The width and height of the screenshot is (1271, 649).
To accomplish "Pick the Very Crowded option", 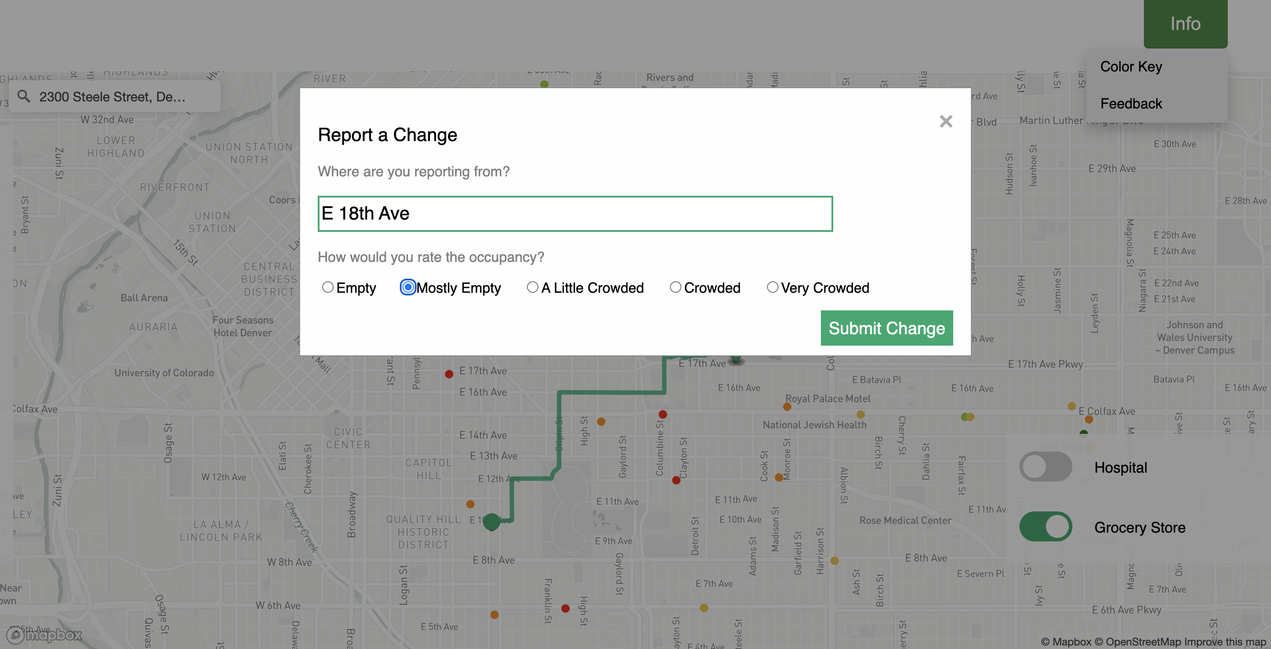I will coord(772,287).
